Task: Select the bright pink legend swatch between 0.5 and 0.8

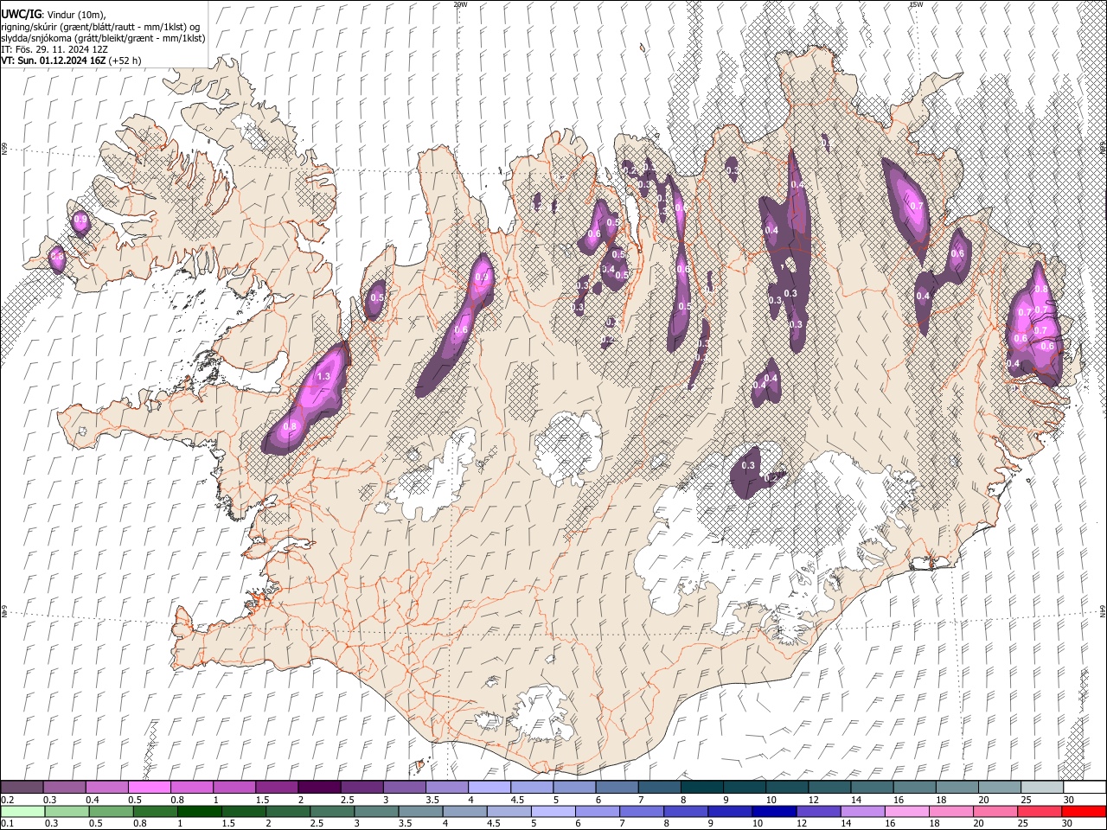Action: point(149,787)
